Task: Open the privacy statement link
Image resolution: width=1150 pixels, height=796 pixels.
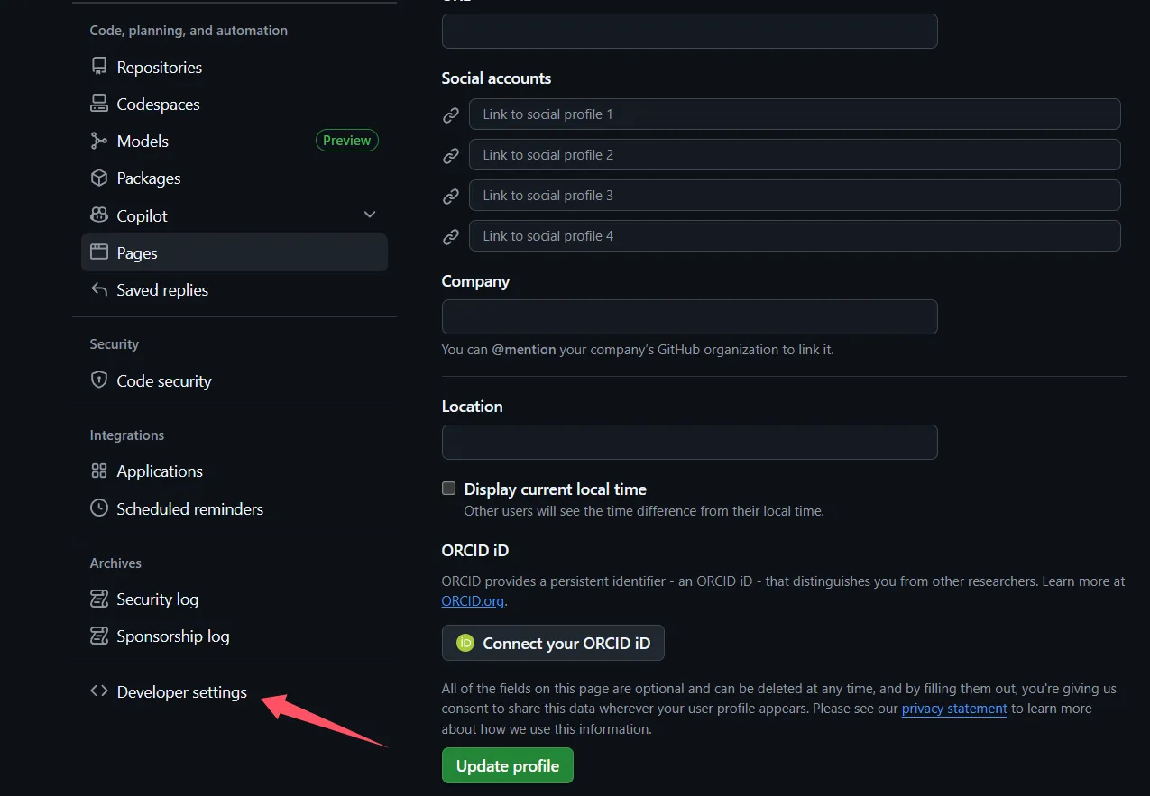Action: pos(954,709)
